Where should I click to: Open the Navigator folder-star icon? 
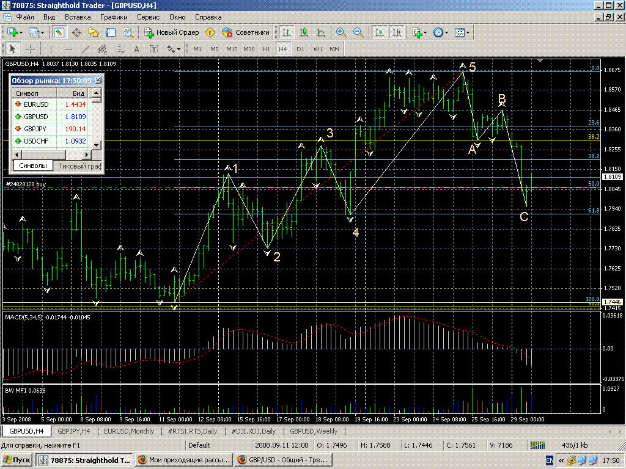tap(94, 32)
